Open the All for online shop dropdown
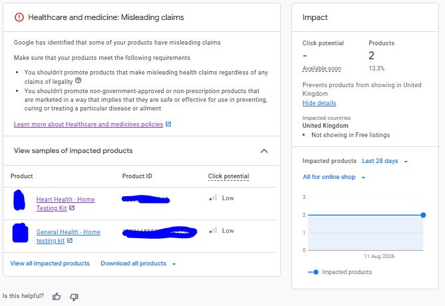445x306 pixels. [x=334, y=177]
